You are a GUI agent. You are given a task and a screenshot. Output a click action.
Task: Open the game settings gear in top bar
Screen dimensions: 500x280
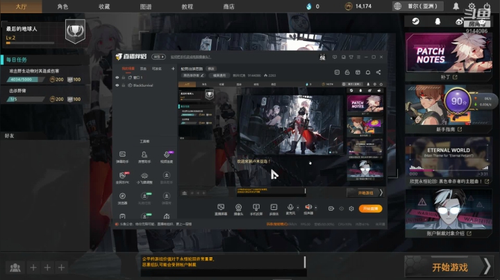[x=472, y=6]
